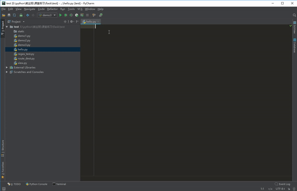
Task: Click Scroll from Source crosshair icon
Action: [x=65, y=22]
